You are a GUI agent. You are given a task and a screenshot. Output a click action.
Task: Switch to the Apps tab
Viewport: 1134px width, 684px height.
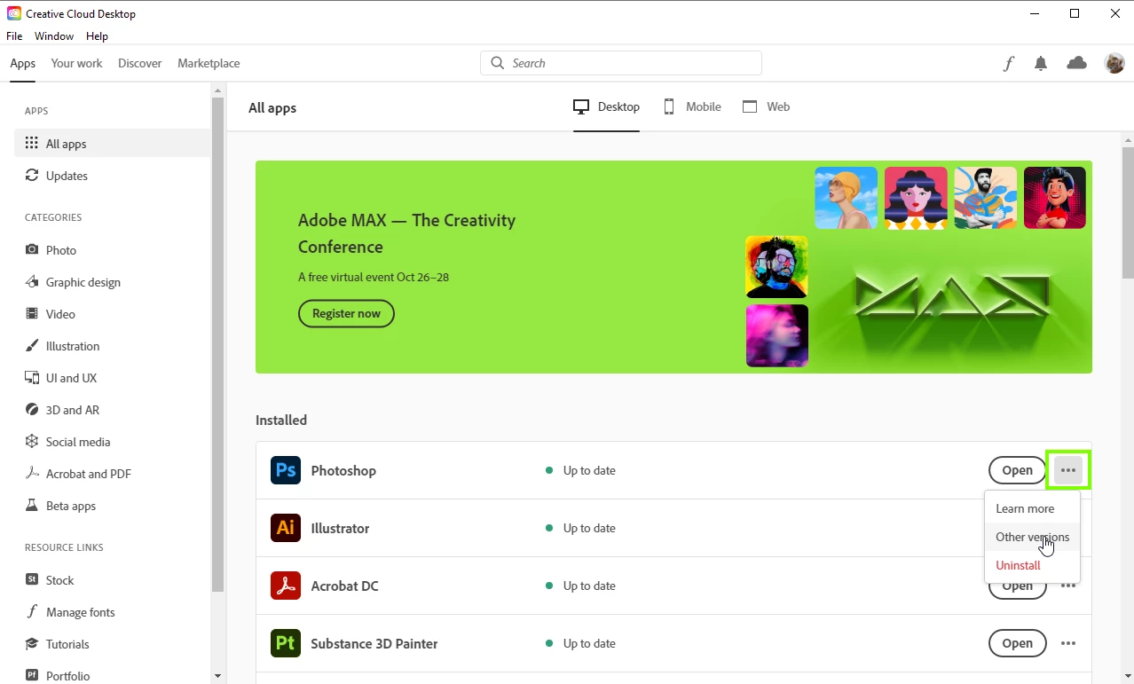pos(23,63)
